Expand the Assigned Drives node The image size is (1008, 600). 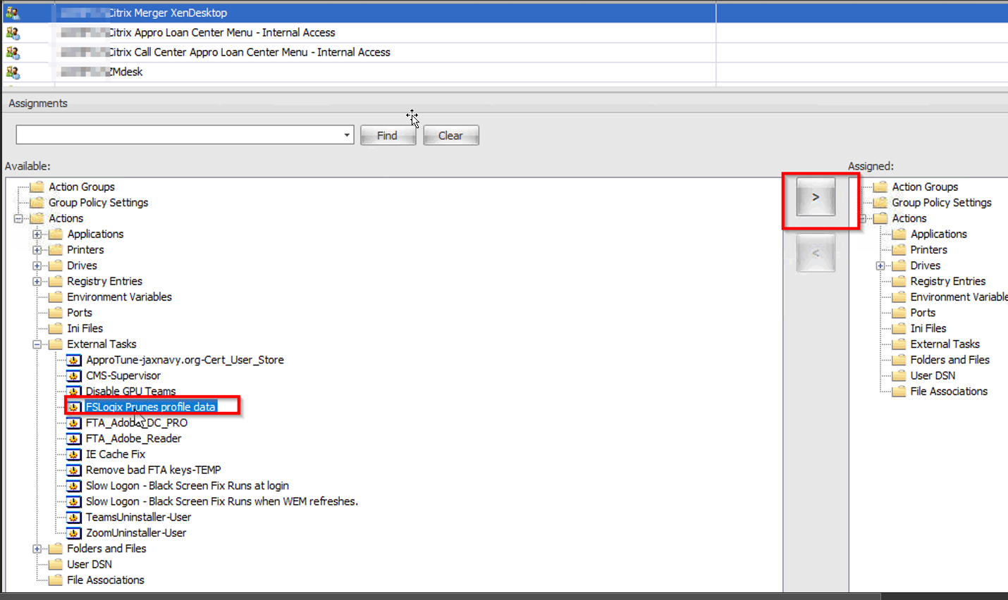[x=880, y=265]
